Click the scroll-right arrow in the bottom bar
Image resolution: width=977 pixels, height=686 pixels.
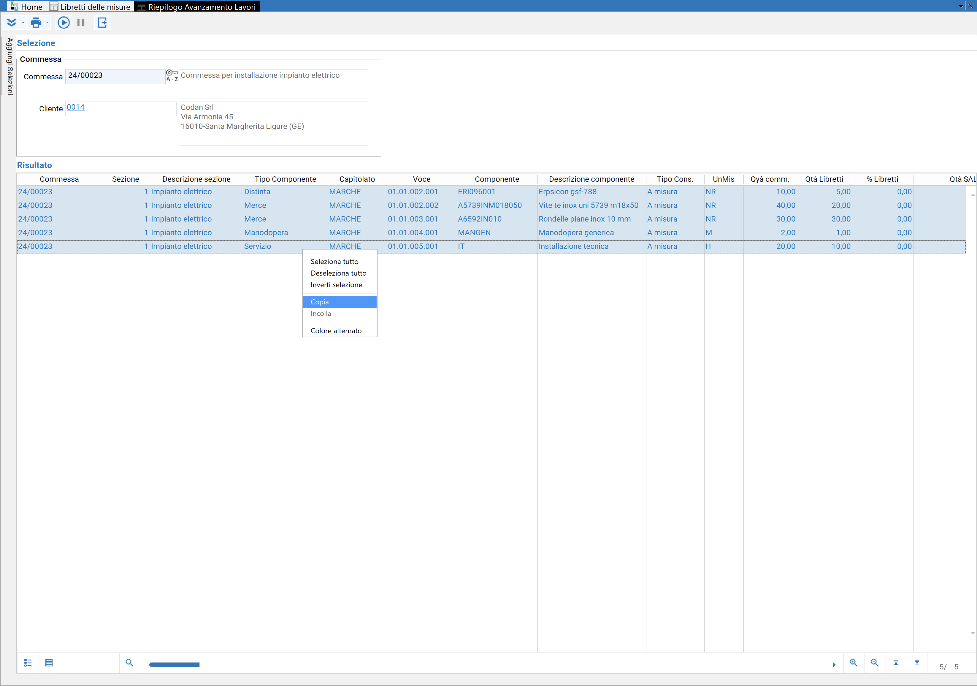point(834,665)
